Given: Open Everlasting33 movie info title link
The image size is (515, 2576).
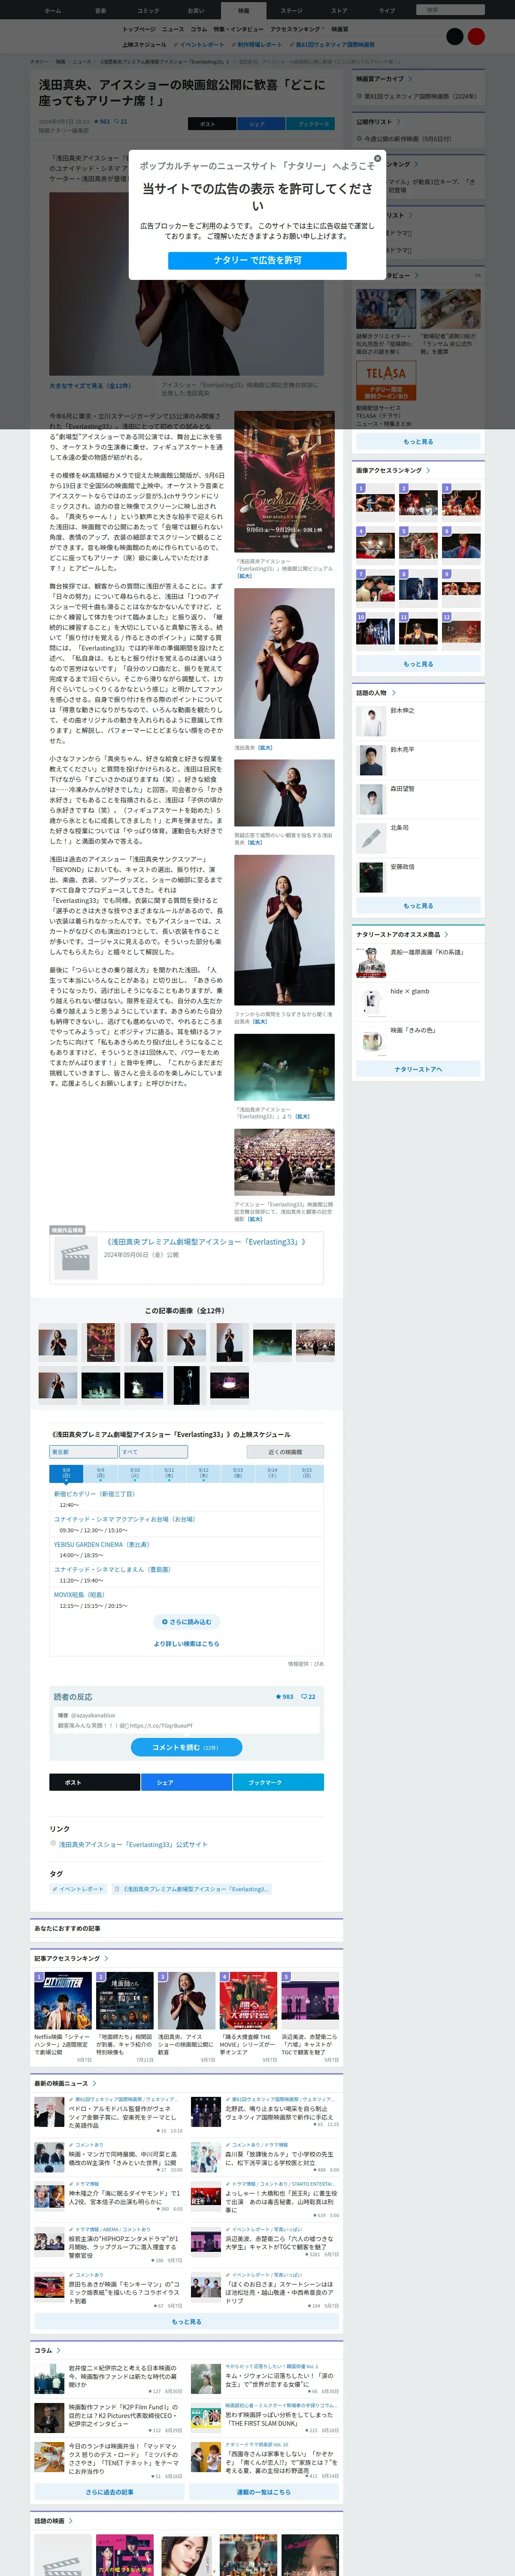Looking at the screenshot, I should pyautogui.click(x=206, y=1241).
